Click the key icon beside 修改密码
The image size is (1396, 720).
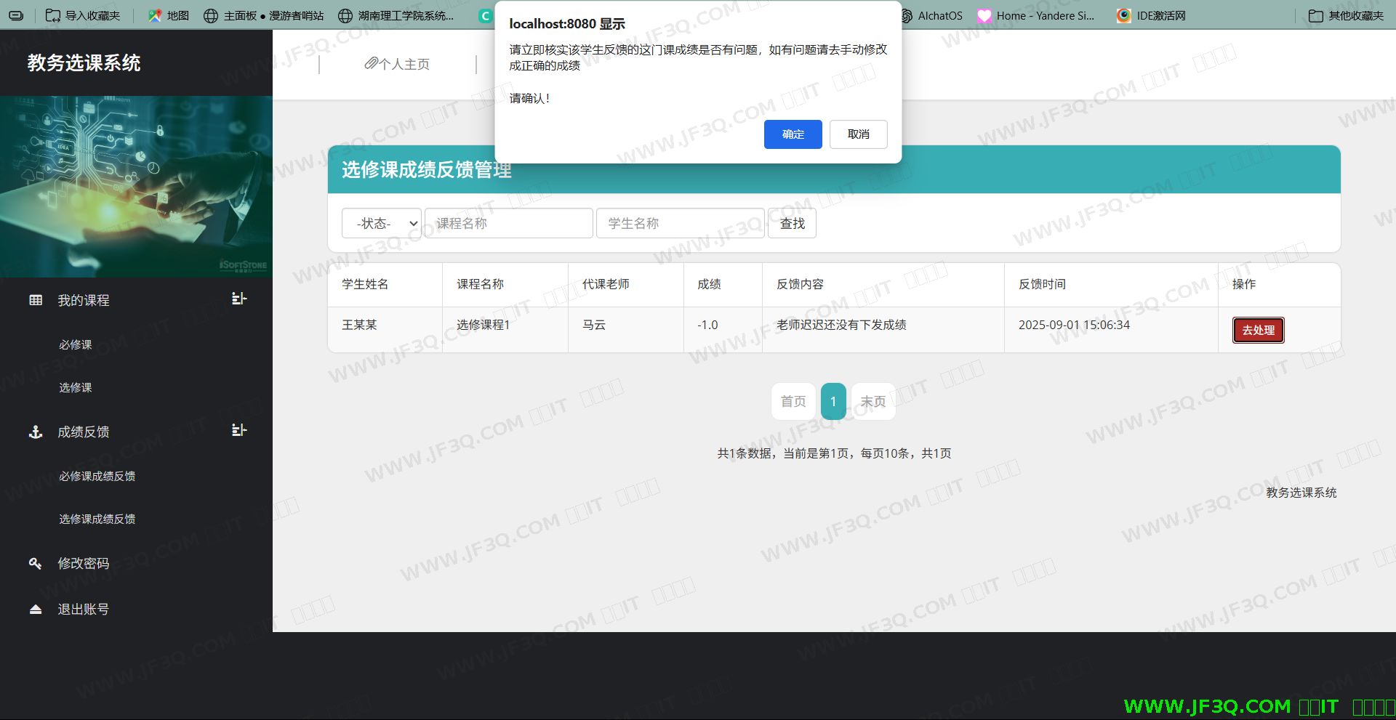click(35, 563)
